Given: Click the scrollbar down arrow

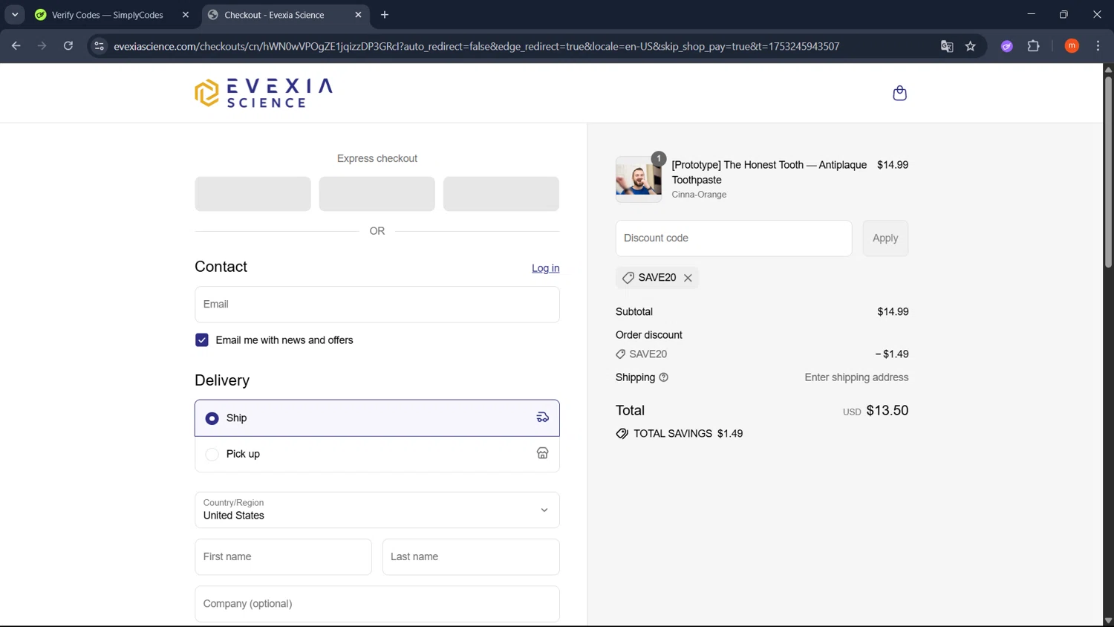Looking at the screenshot, I should pos(1108,621).
